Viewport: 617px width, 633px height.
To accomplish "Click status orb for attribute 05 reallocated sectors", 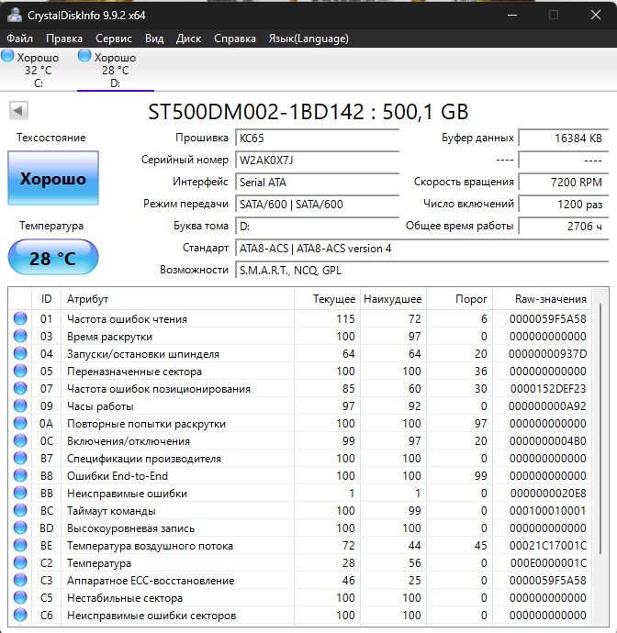I will coord(20,371).
